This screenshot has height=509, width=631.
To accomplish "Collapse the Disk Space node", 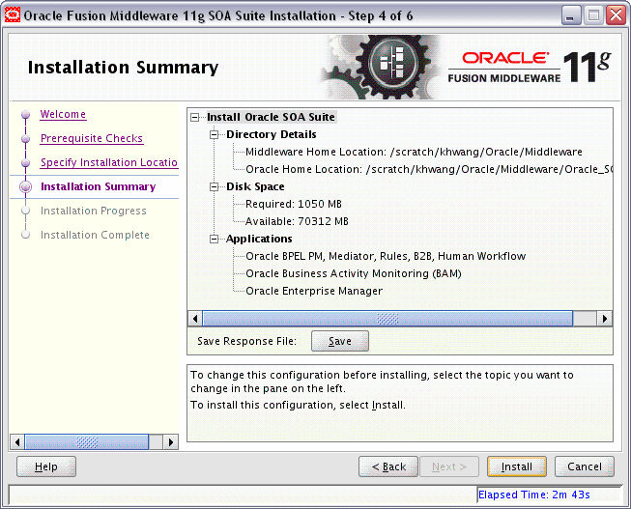I will tap(215, 187).
